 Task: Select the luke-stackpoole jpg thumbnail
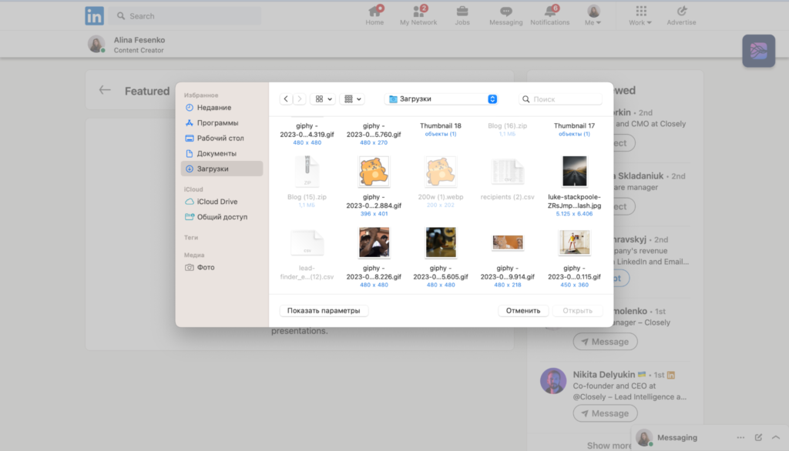click(574, 171)
